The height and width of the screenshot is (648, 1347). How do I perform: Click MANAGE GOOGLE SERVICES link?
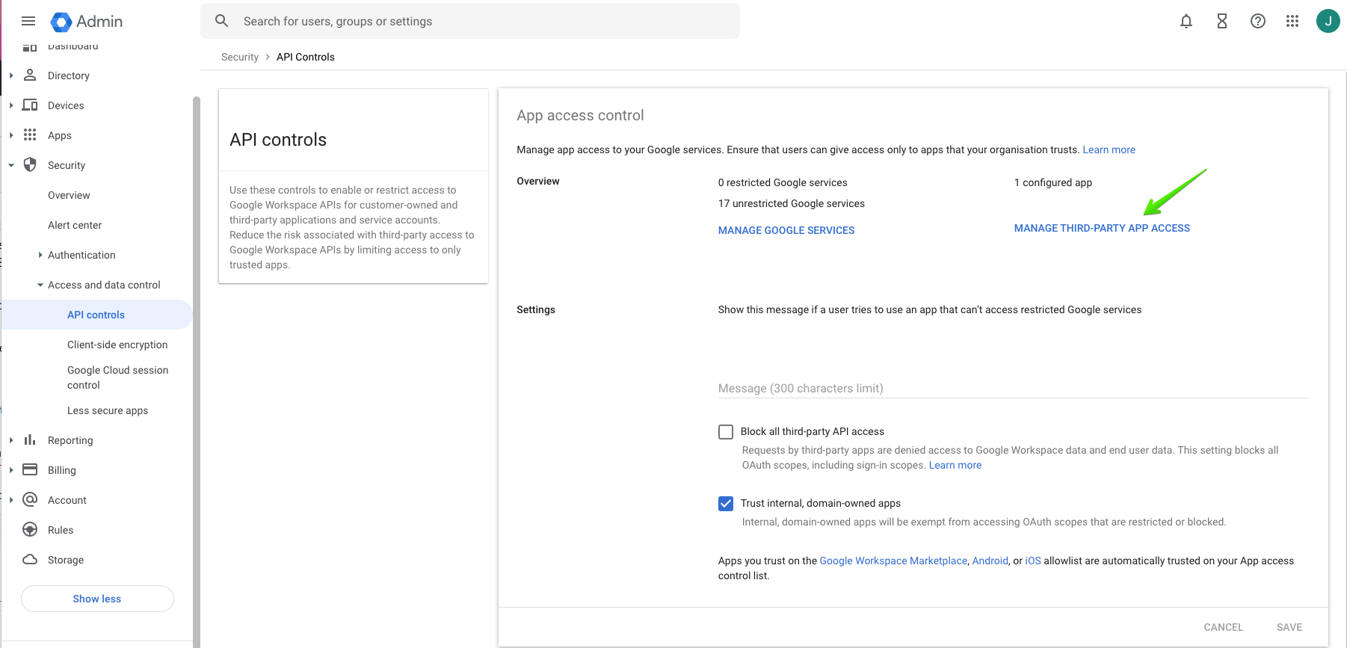tap(786, 230)
